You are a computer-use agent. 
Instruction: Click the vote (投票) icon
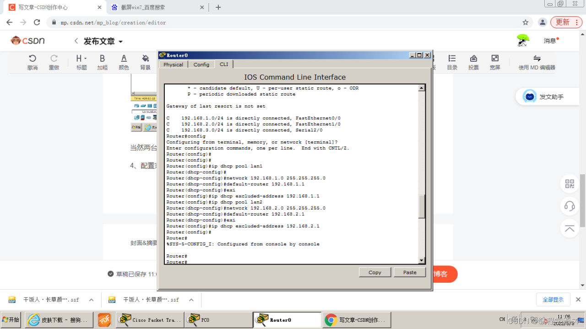coord(473,59)
